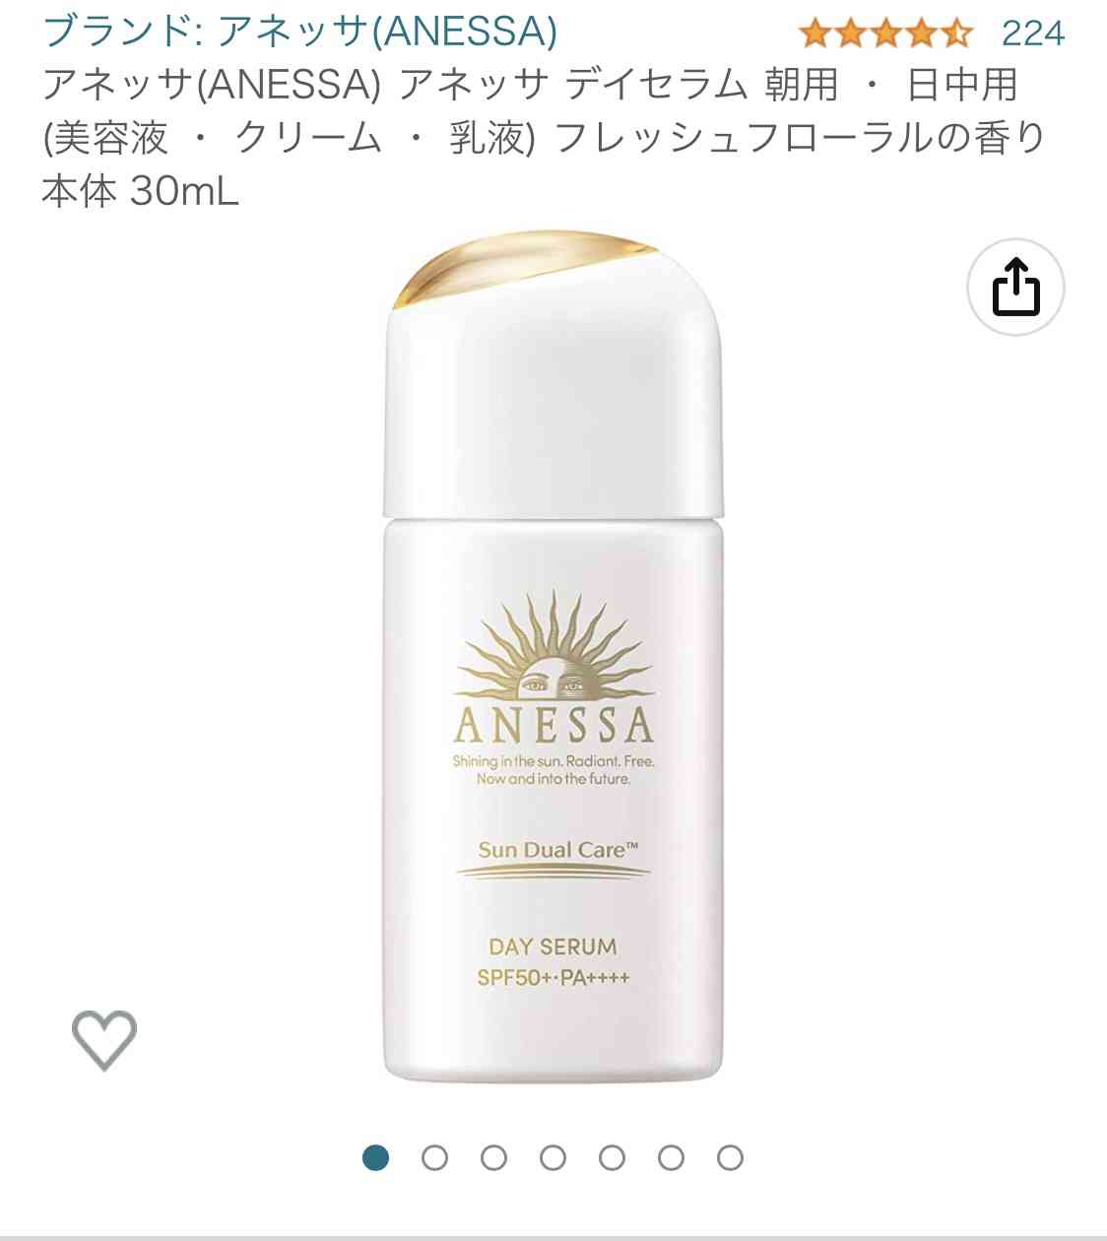Select the first filled image indicator dot
The width and height of the screenshot is (1107, 1241).
point(375,1157)
